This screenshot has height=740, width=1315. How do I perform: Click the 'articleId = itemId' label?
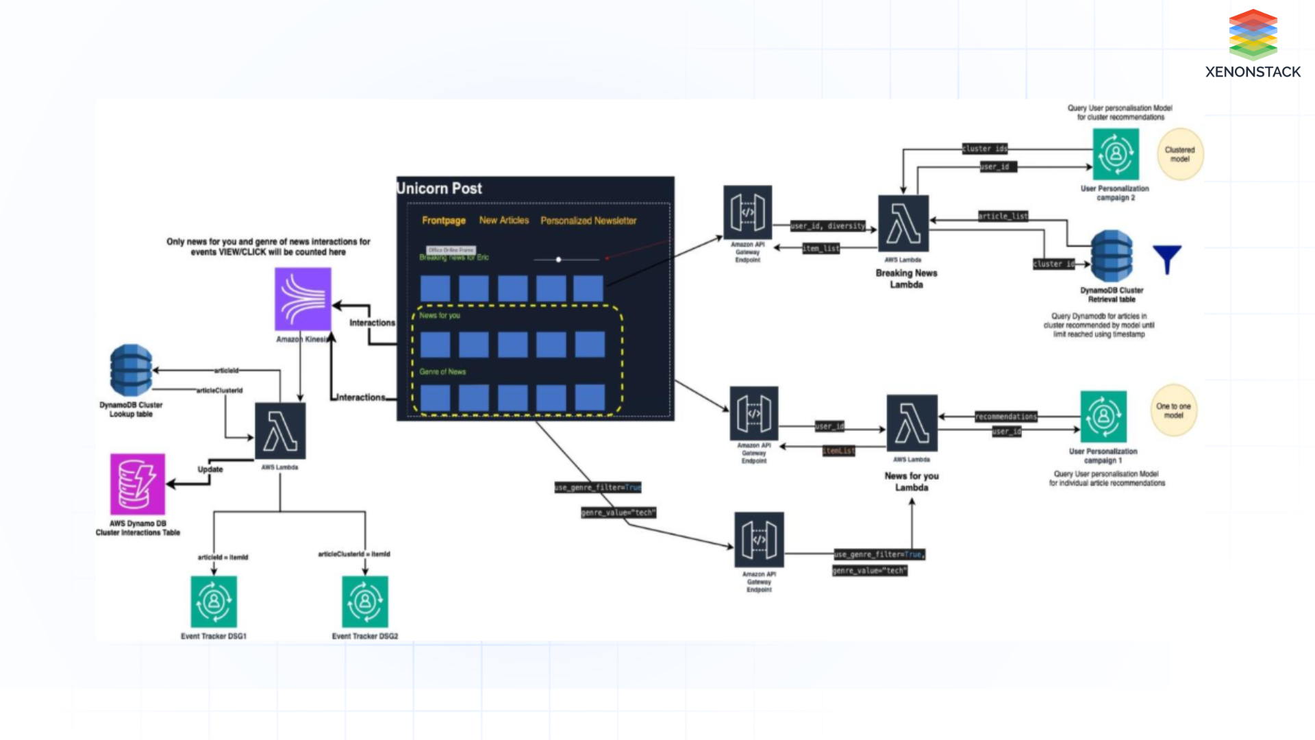click(x=223, y=558)
